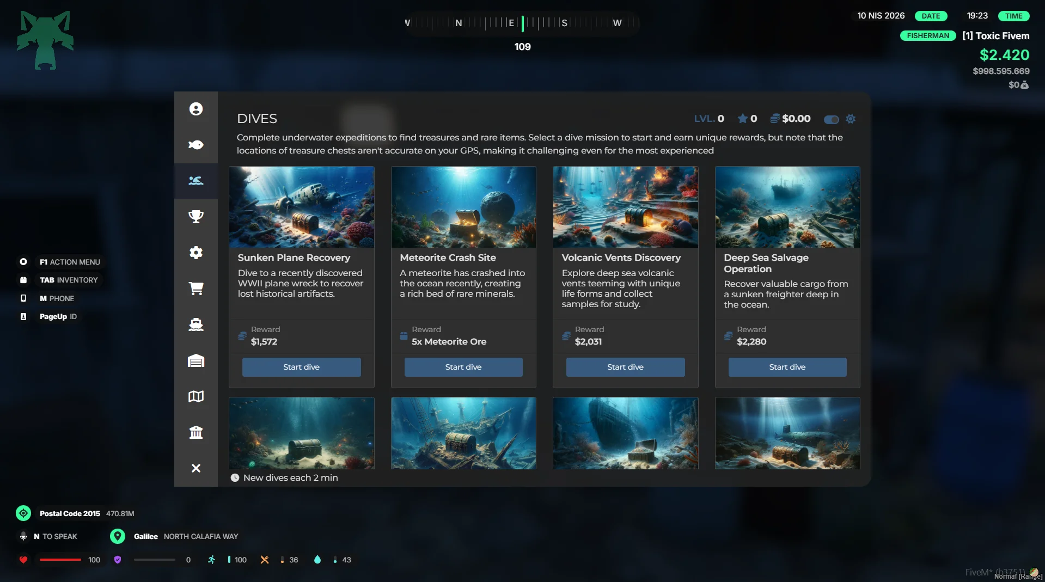Click the gear icon in the Dives header

click(x=851, y=119)
